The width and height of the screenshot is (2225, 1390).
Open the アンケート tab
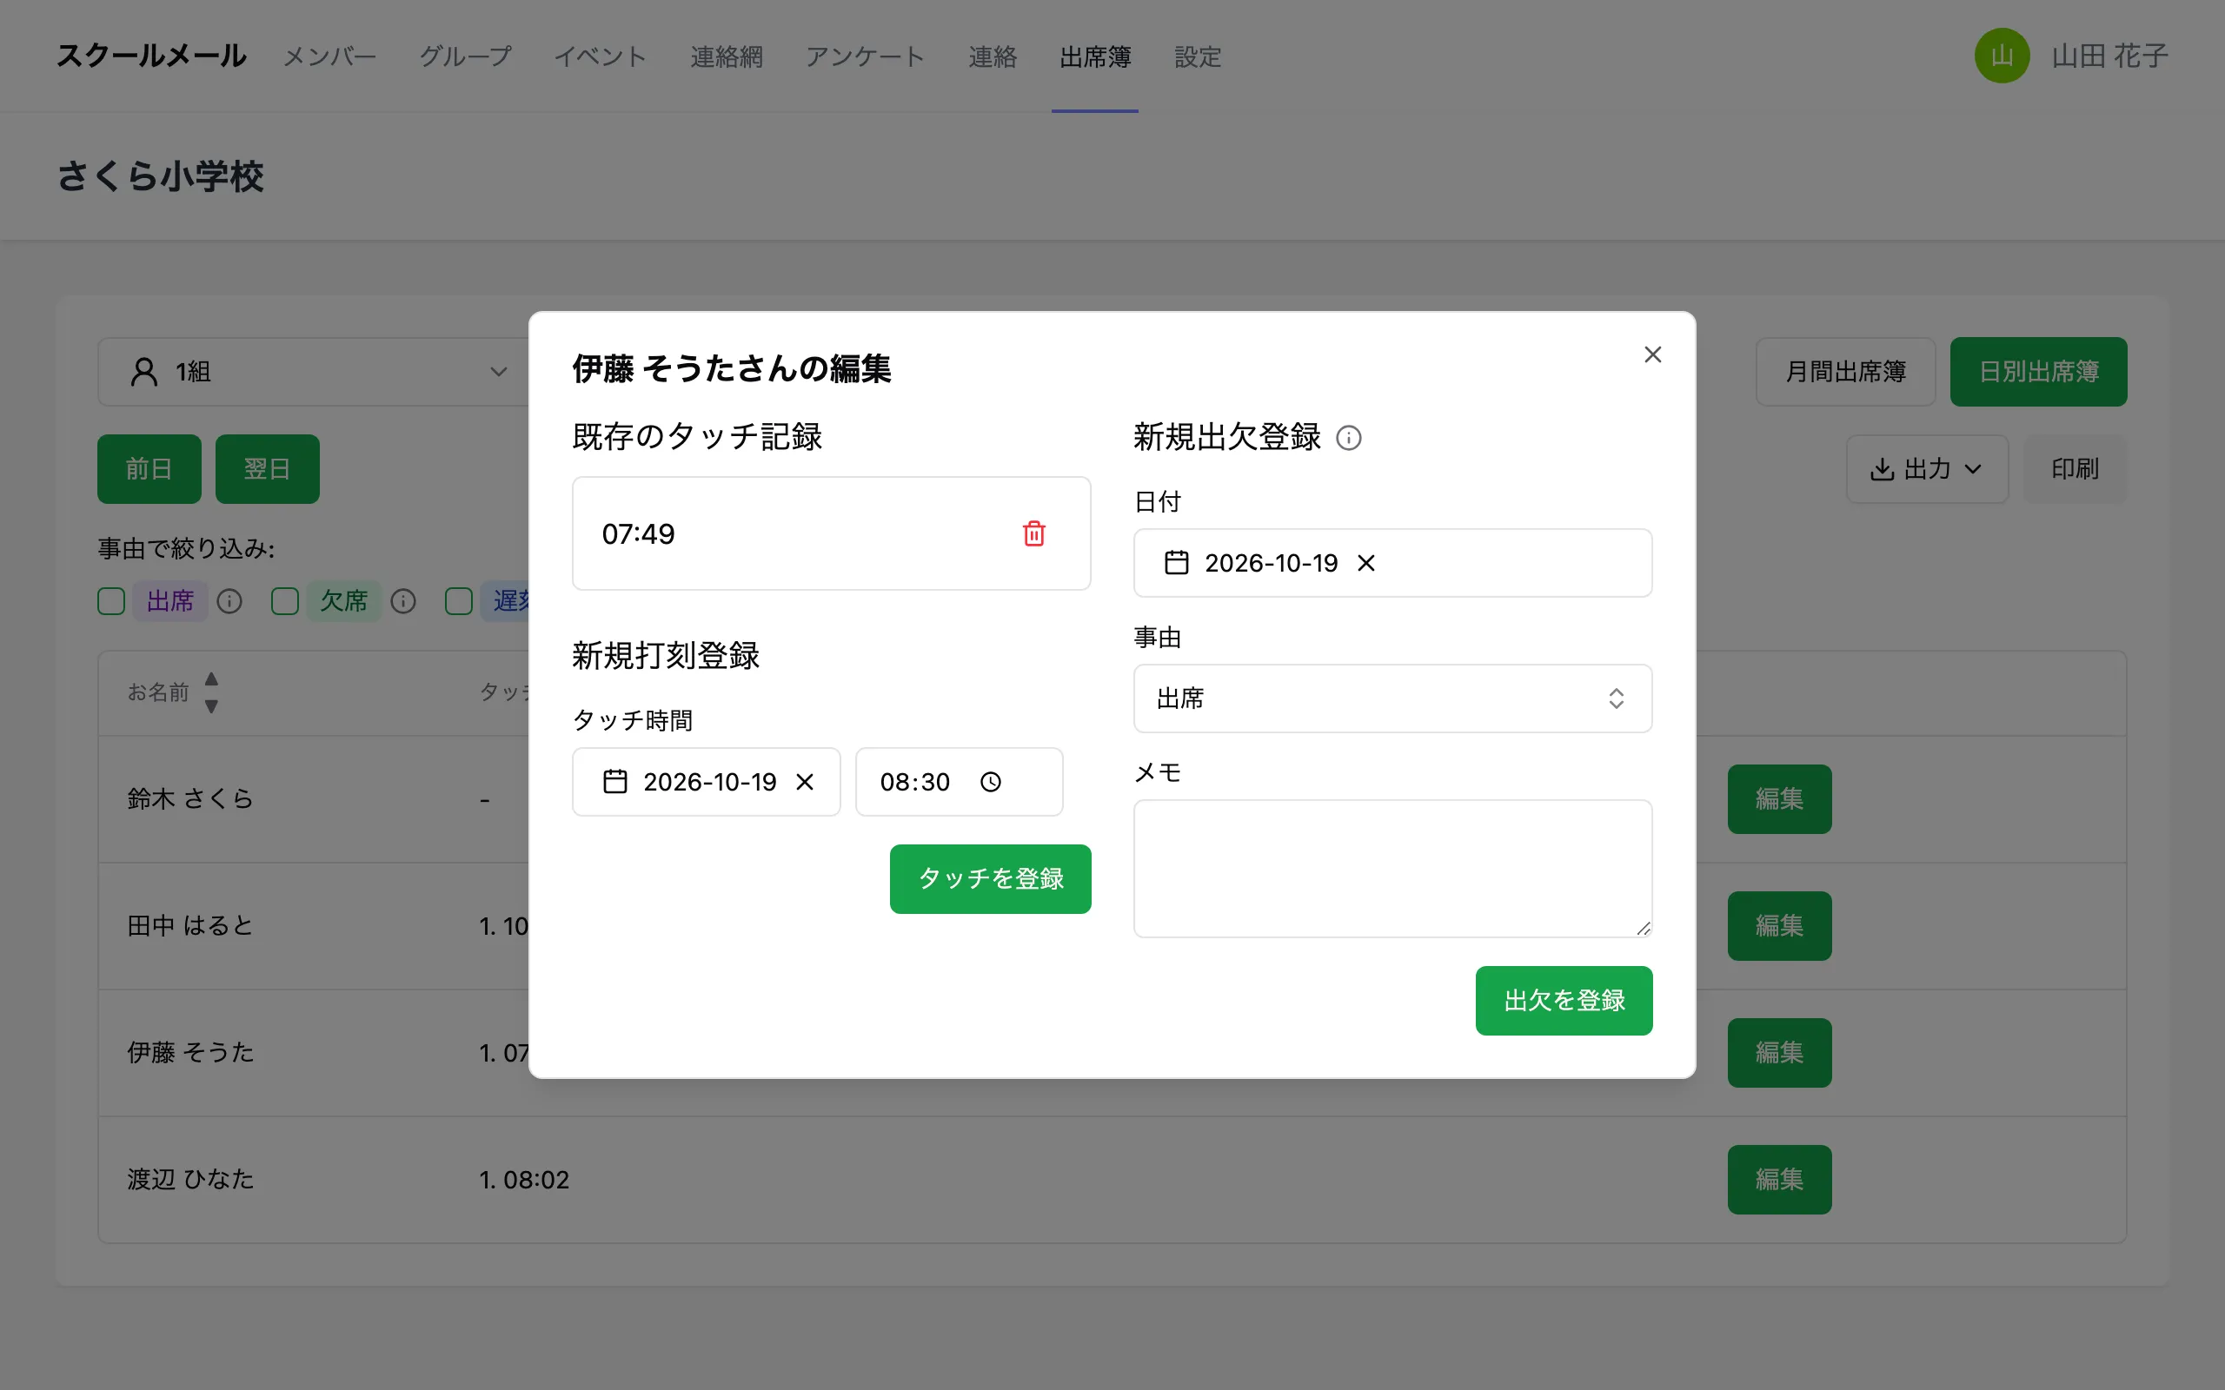pos(865,57)
